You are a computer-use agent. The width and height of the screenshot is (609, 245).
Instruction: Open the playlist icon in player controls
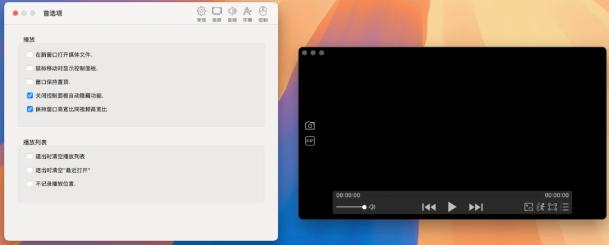pos(564,207)
